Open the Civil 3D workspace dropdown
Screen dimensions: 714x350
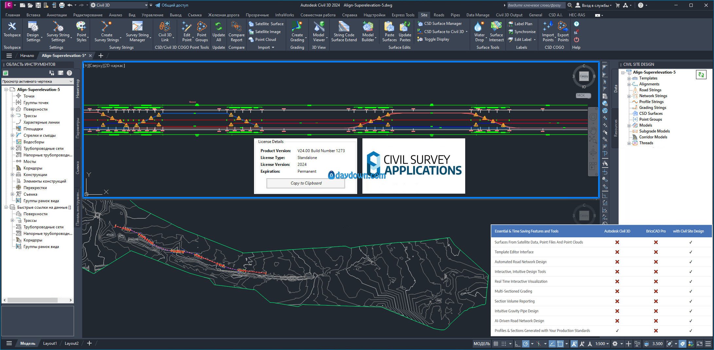point(119,5)
